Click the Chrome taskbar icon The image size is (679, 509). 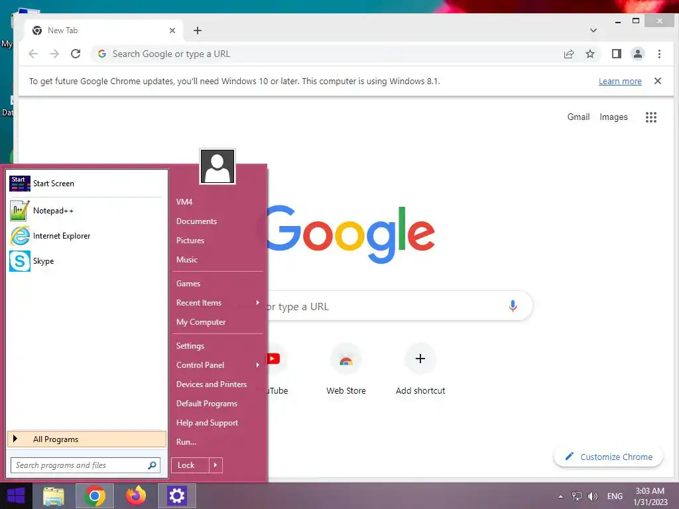[x=95, y=496]
